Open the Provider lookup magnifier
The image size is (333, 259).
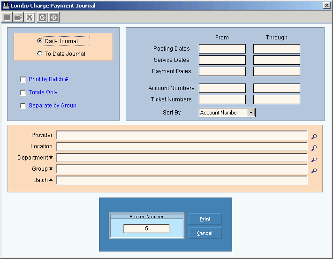point(314,137)
